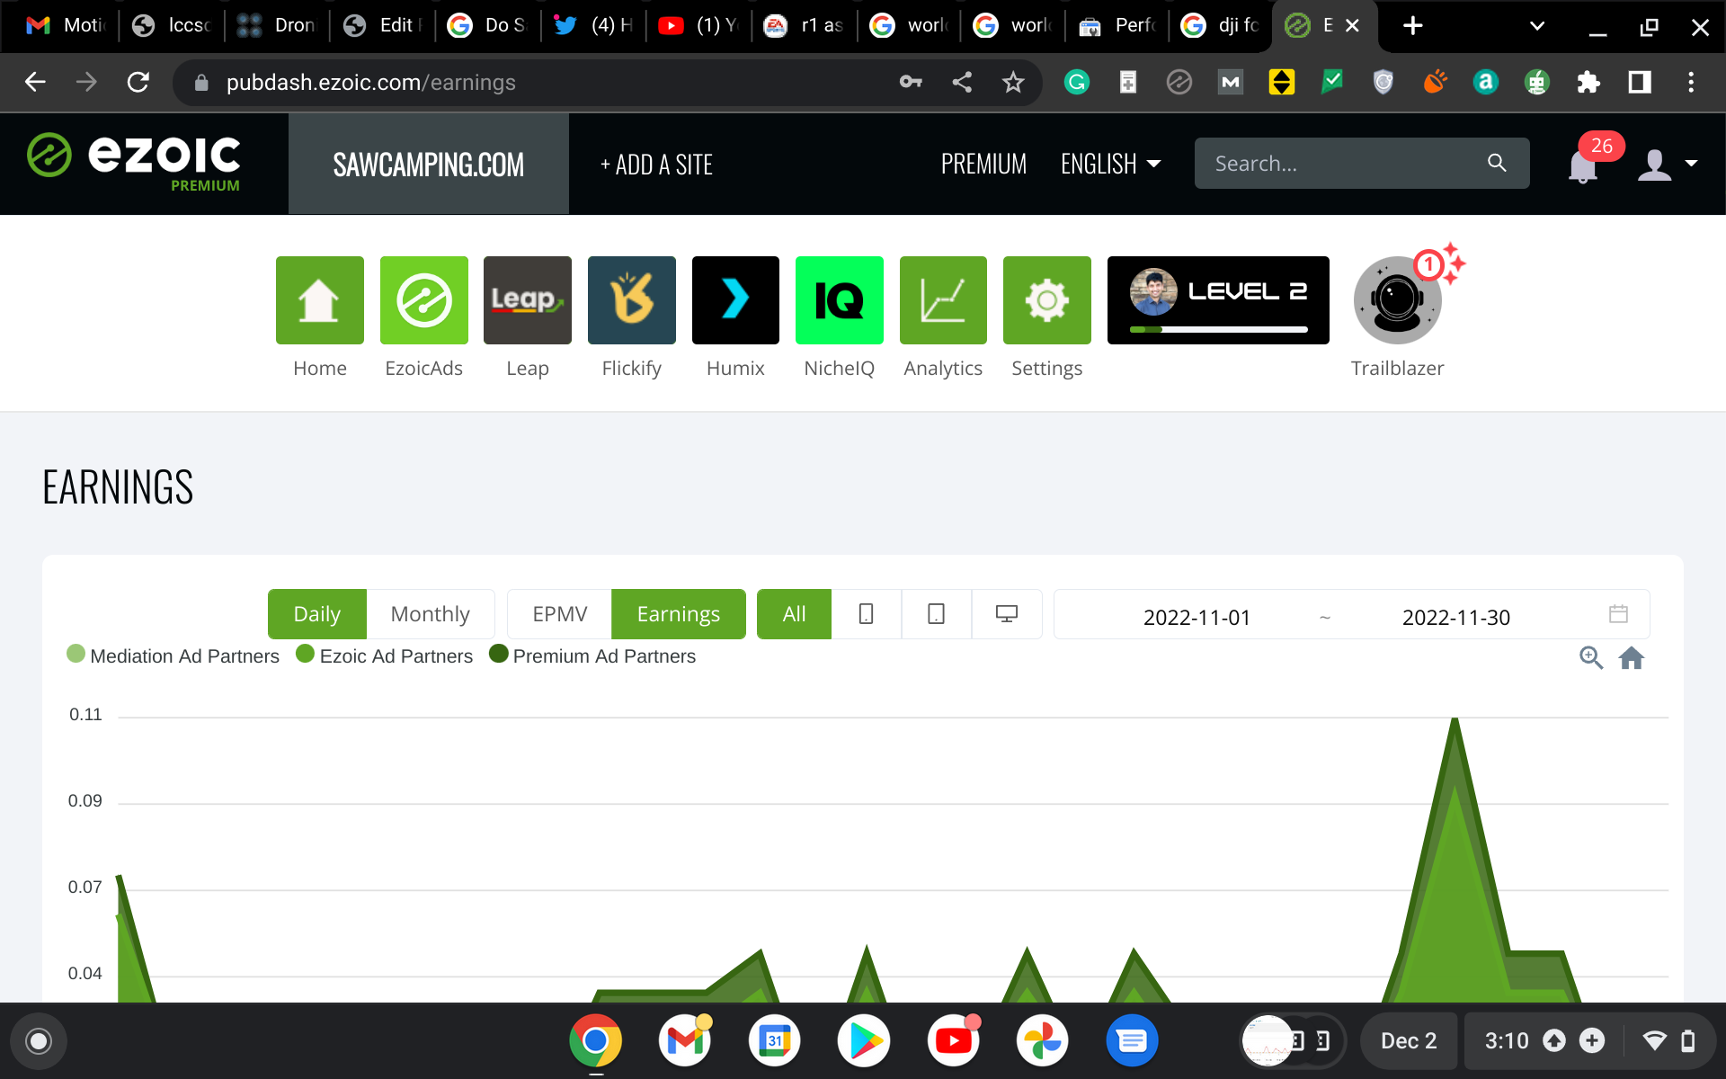
Task: Open the Grammarly extension icon
Action: click(x=1077, y=83)
